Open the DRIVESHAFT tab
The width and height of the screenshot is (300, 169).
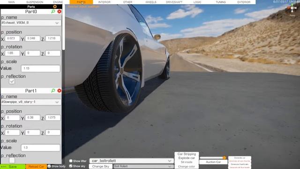click(174, 2)
